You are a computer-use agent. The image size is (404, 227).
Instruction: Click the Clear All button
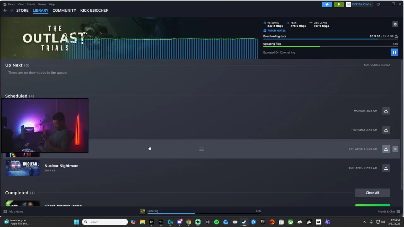tap(372, 193)
